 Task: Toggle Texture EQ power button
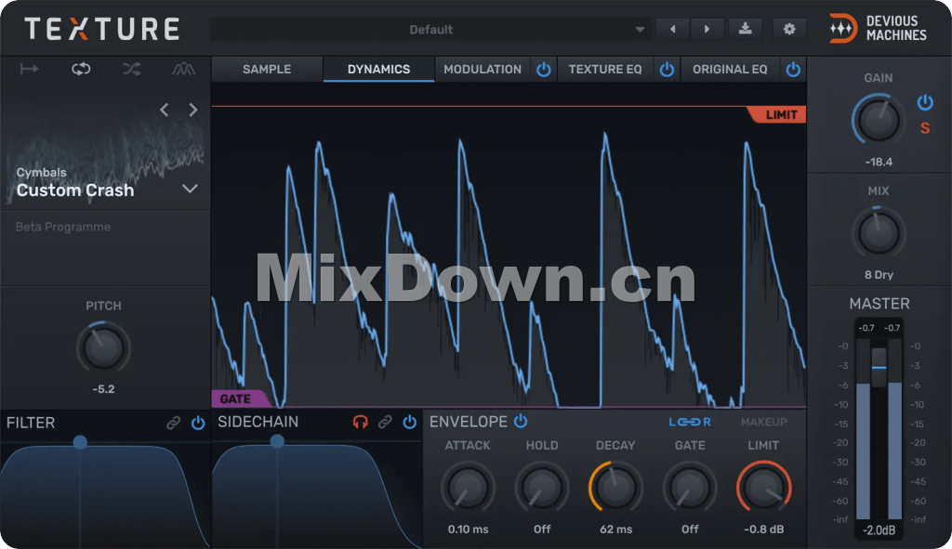[667, 70]
